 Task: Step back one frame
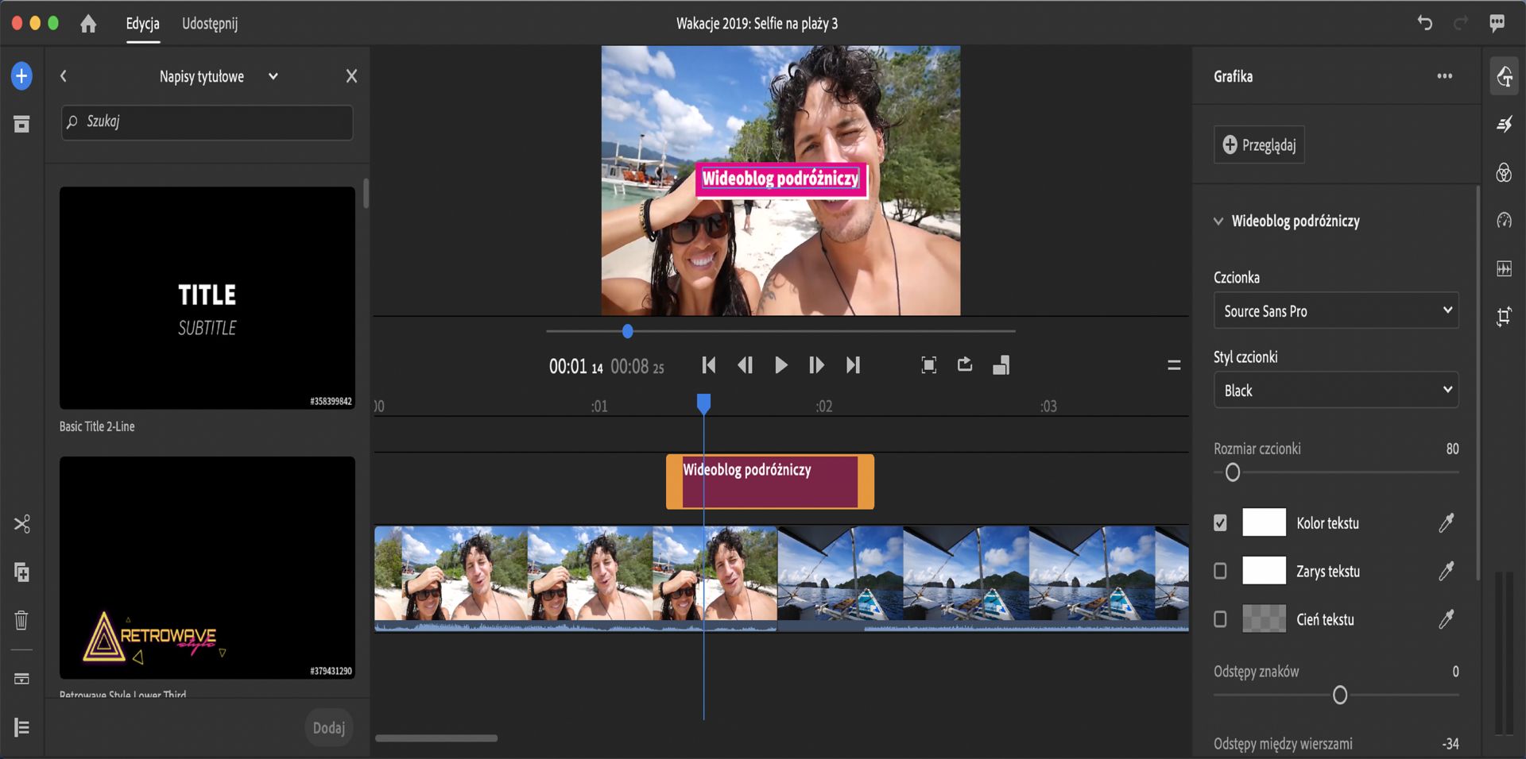pyautogui.click(x=745, y=365)
